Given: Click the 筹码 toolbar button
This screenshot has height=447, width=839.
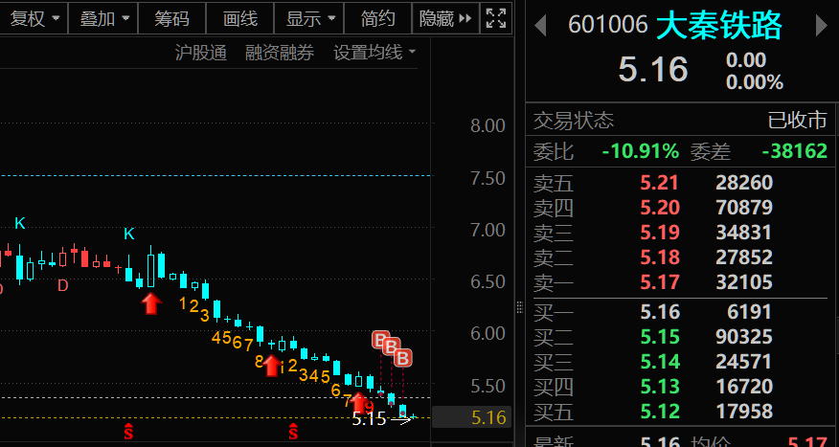Looking at the screenshot, I should point(171,19).
